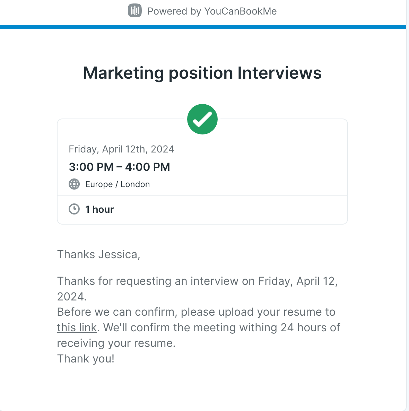The width and height of the screenshot is (409, 411).
Task: Click the 'Before we can confirm' sentence
Action: point(196,312)
